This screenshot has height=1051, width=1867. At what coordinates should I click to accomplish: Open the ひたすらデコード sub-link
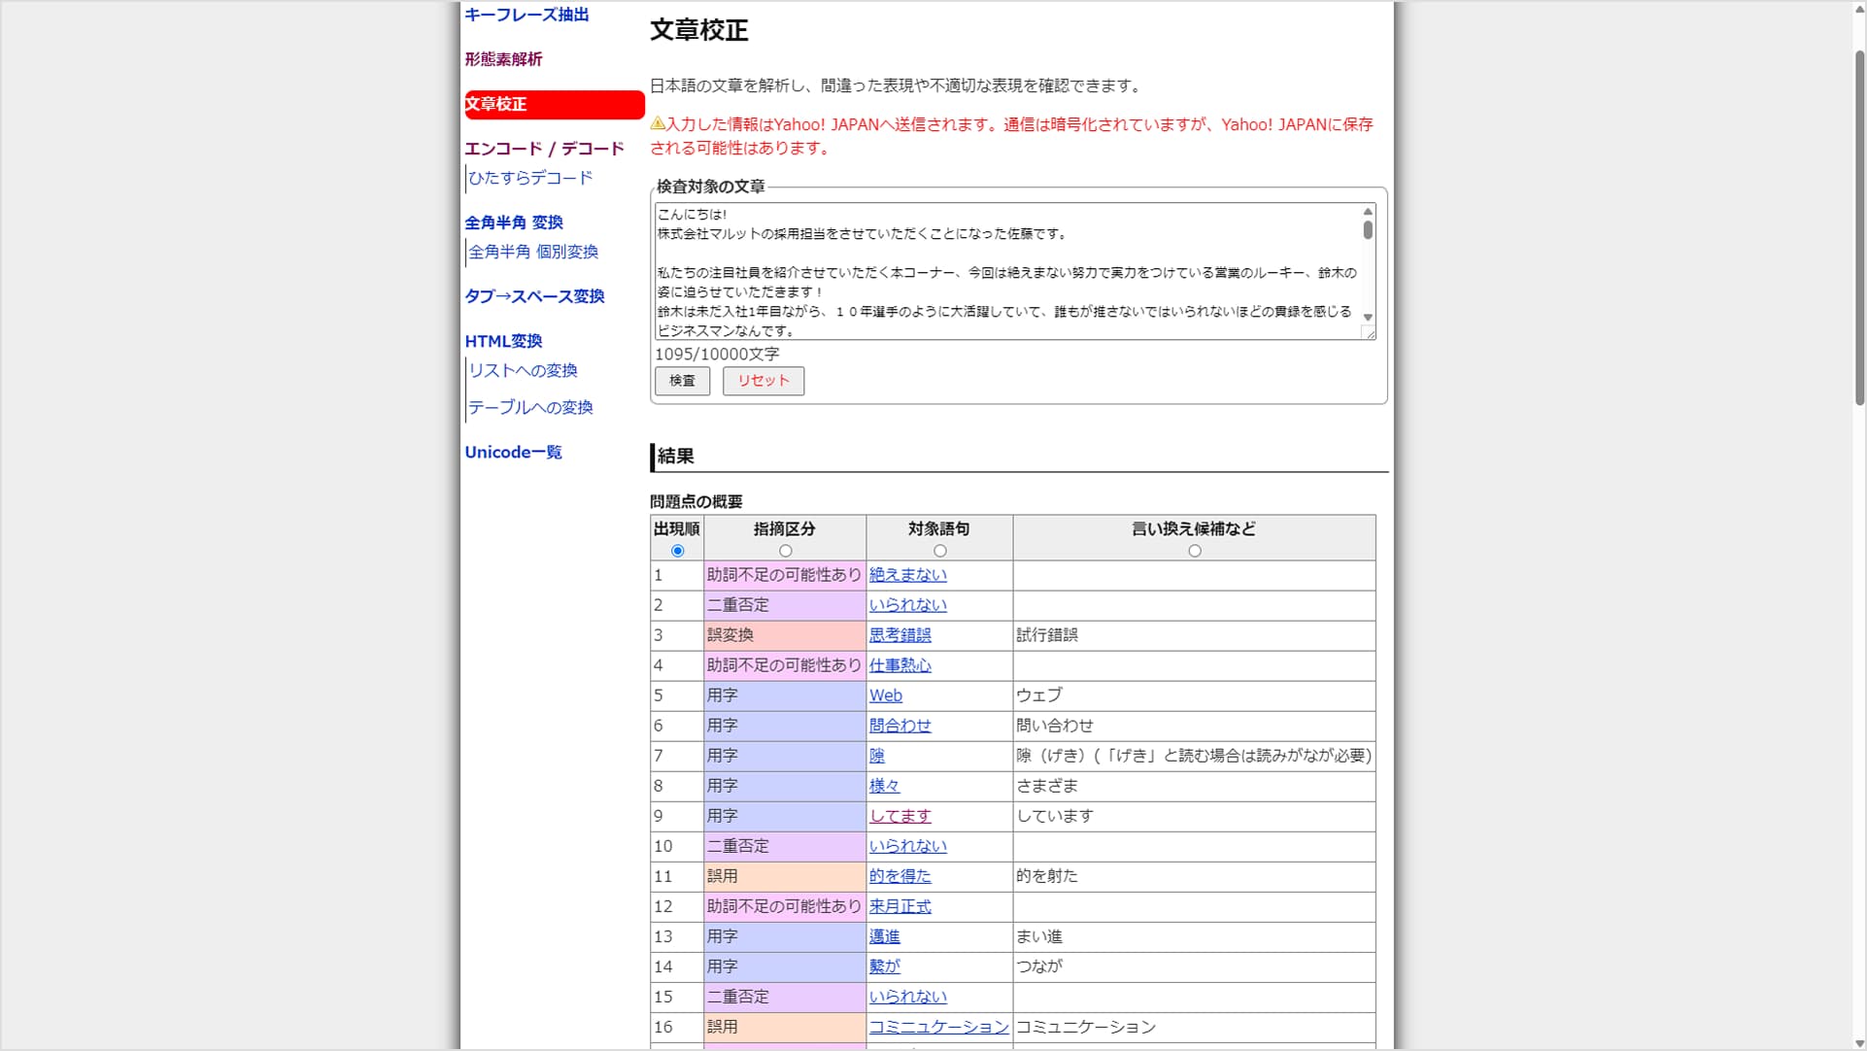[x=530, y=178]
